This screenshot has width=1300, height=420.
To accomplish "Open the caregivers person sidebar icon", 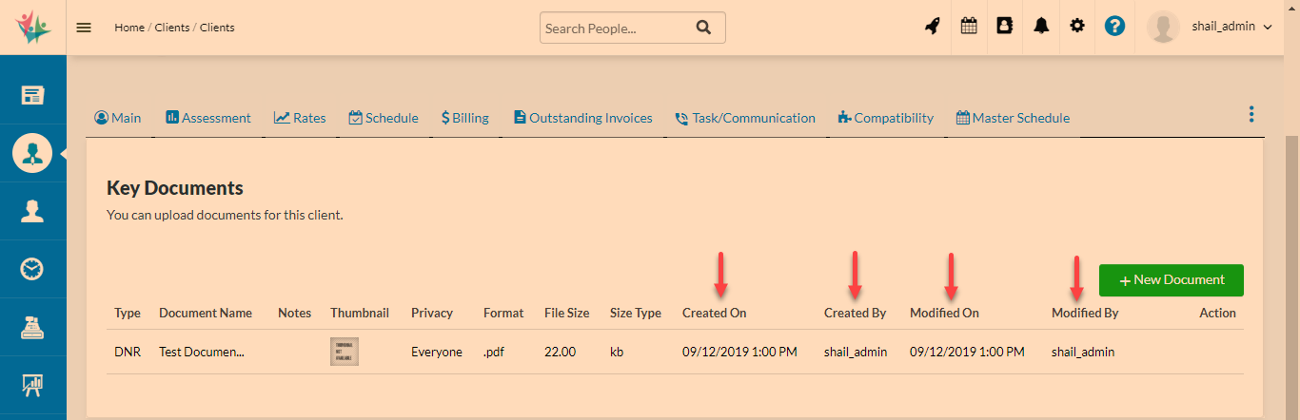I will click(x=32, y=211).
